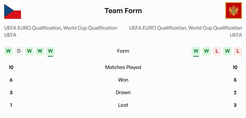
Task: Open Czech Republic's competitions qualification text
Action: click(x=61, y=31)
